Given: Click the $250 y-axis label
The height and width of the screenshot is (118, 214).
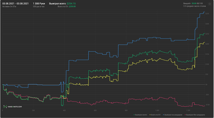Looking at the screenshot, I should pos(207,34).
